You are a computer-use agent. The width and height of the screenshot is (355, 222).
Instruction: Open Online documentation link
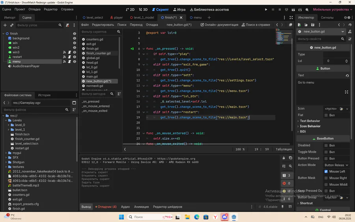tap(219, 25)
